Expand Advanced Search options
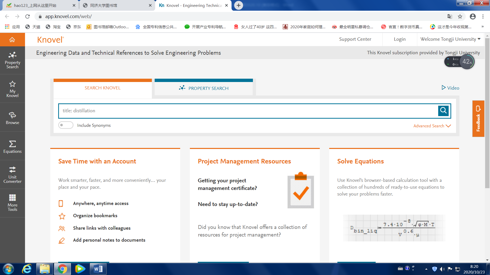This screenshot has height=275, width=490. [x=432, y=126]
